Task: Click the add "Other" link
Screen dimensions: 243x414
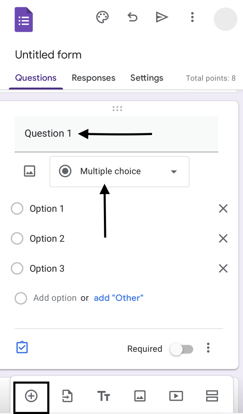Action: pyautogui.click(x=118, y=298)
